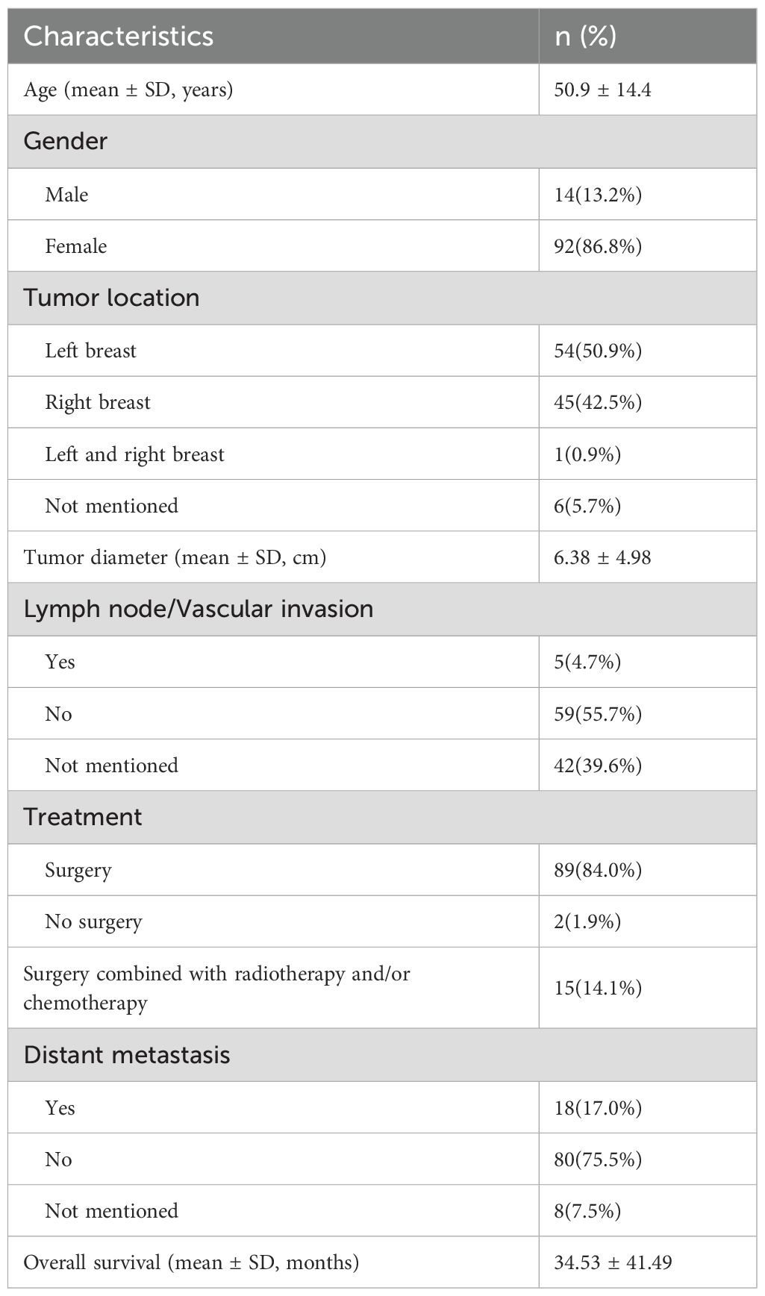Click the Female count 92(86.8%)
Screen dimensions: 765x1296
coord(598,246)
